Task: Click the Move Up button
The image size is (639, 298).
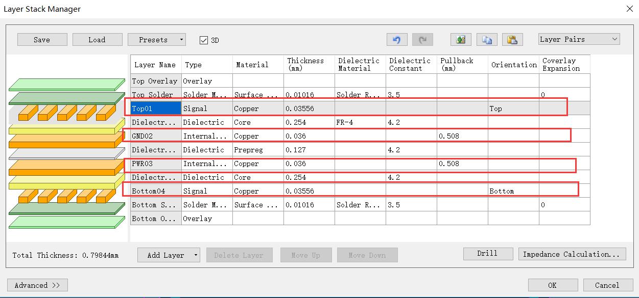Action: click(x=306, y=255)
